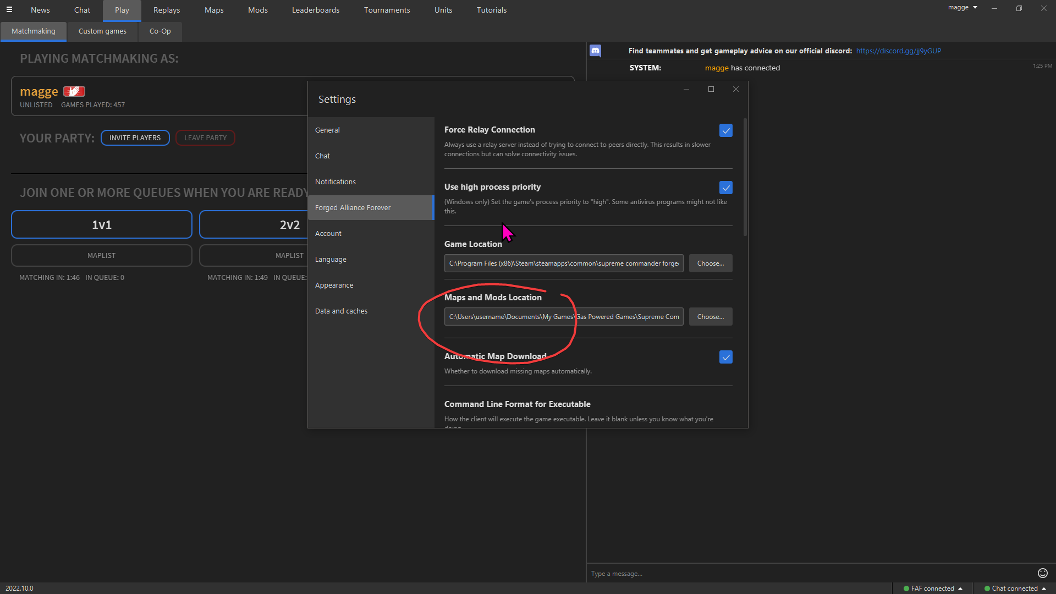The width and height of the screenshot is (1056, 594).
Task: Switch to Co-Op sub-tab
Action: point(160,31)
